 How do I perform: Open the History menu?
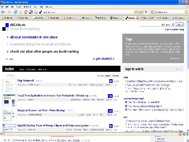coord(19,7)
